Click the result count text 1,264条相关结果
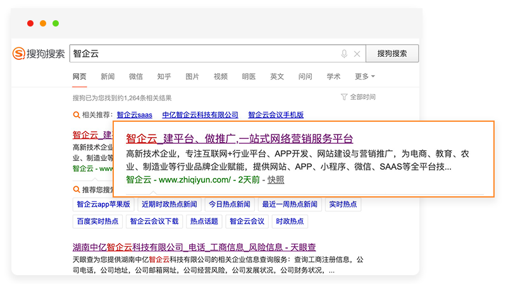506x284 pixels. (148, 98)
